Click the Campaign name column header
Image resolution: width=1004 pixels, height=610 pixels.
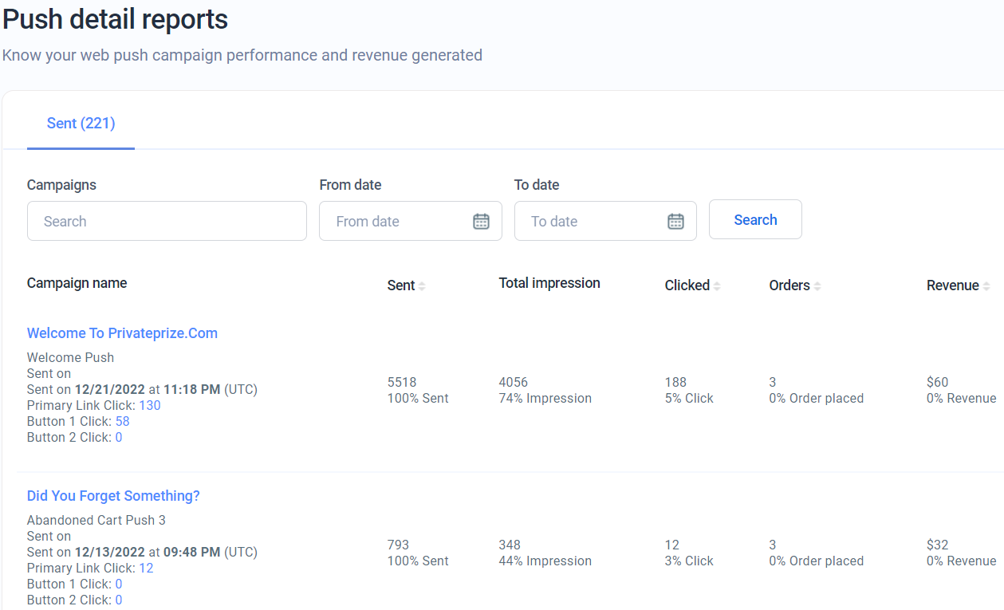click(x=77, y=283)
